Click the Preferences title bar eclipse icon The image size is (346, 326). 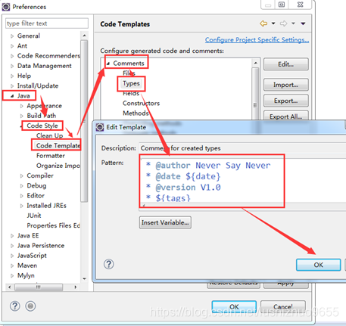[6, 7]
